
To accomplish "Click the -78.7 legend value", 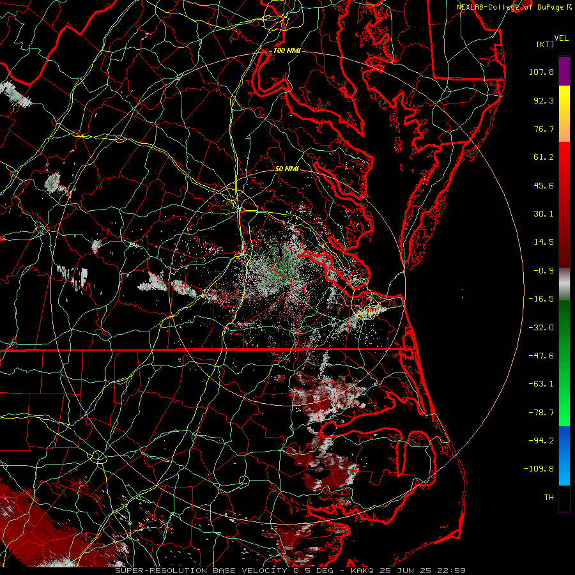I will click(x=541, y=413).
